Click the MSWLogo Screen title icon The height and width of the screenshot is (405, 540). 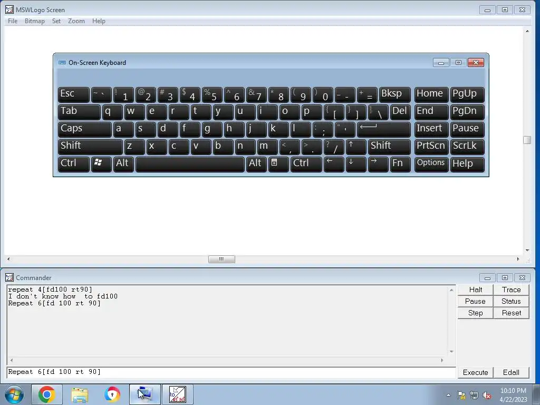(9, 9)
